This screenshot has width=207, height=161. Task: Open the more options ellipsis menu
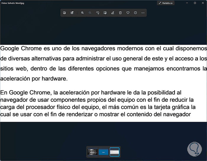143,13
